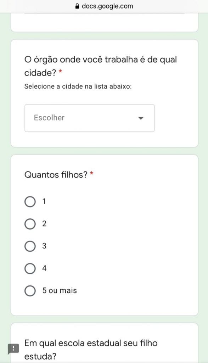Select radio option 1 for Quantos filhos
208x363 pixels.
tap(30, 202)
